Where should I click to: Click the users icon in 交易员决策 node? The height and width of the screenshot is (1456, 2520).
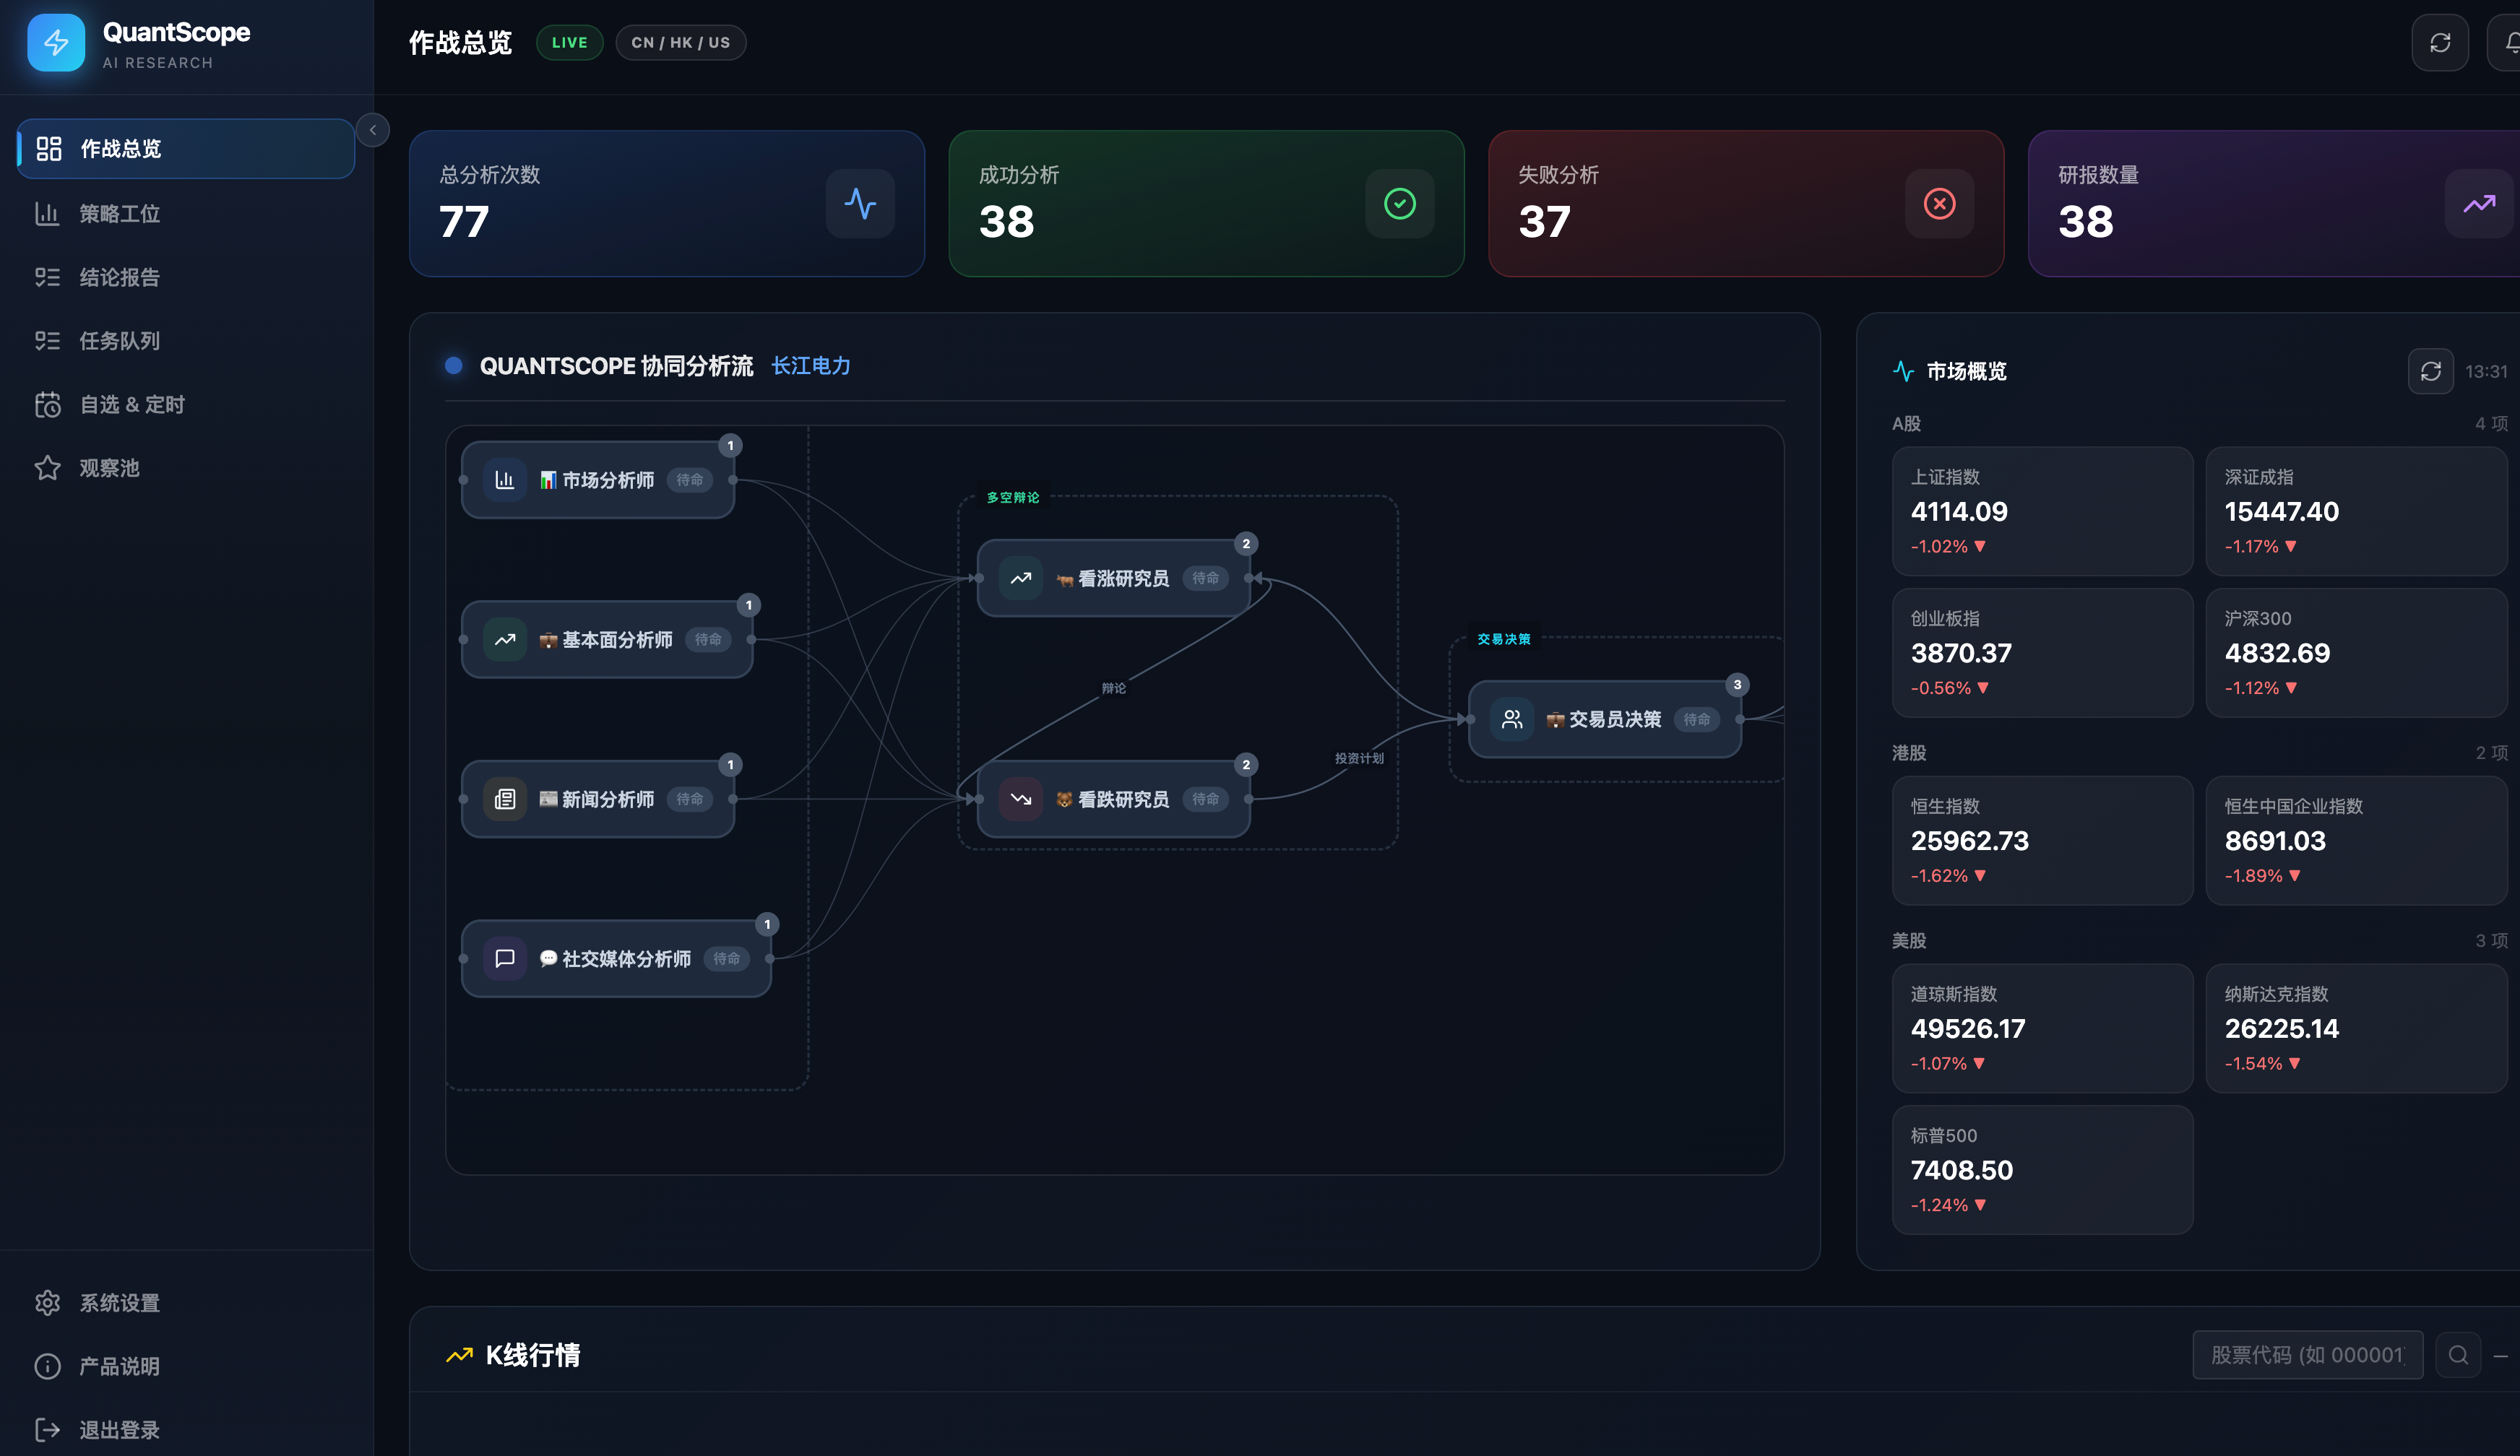(1512, 719)
